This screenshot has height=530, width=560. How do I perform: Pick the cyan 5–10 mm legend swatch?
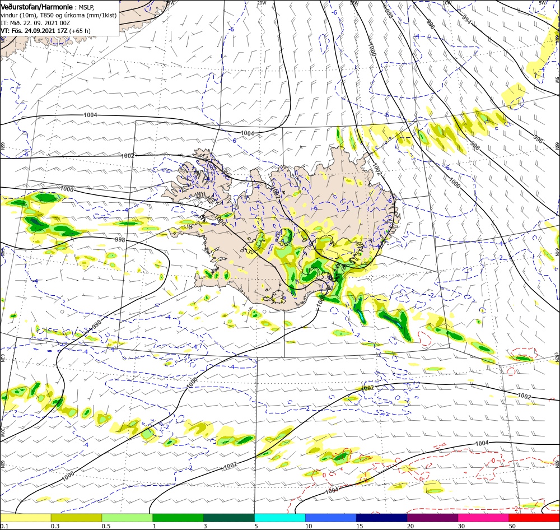coord(280,518)
